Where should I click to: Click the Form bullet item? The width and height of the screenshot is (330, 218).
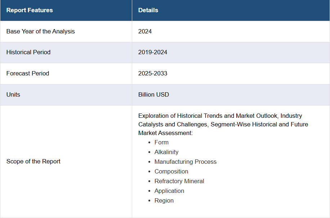click(x=161, y=142)
